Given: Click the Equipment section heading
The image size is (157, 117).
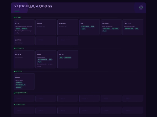Looking at the screenshot, I should pos(22,93).
